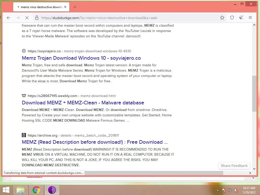Click the padlock site security icon
260x195 pixels.
click(37, 18)
